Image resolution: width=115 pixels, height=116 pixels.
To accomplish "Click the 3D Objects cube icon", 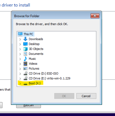I will coord(25,49).
